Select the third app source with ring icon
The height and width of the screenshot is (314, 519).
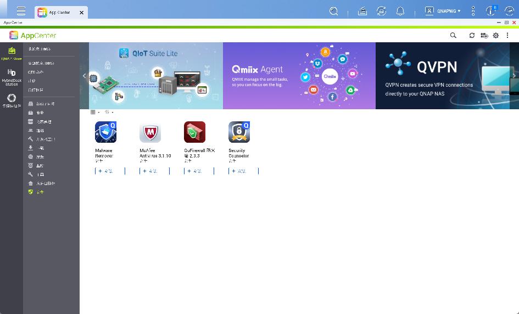tap(12, 100)
